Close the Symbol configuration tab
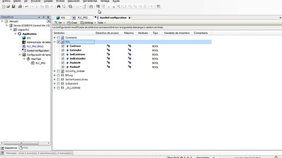 point(130,18)
